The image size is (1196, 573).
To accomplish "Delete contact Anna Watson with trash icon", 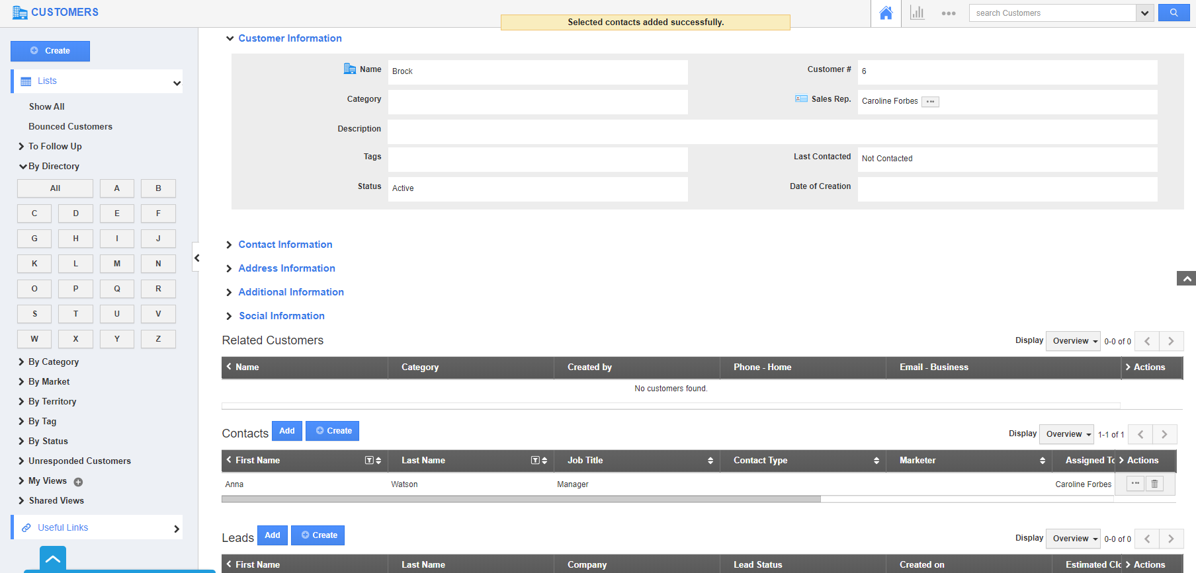I will tap(1154, 484).
